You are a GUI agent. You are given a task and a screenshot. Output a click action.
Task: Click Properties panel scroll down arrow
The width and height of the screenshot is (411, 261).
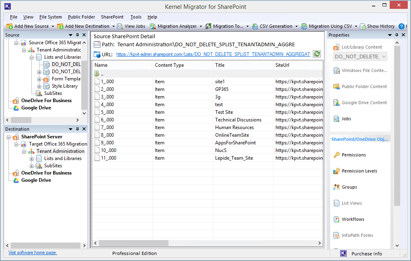[397, 246]
